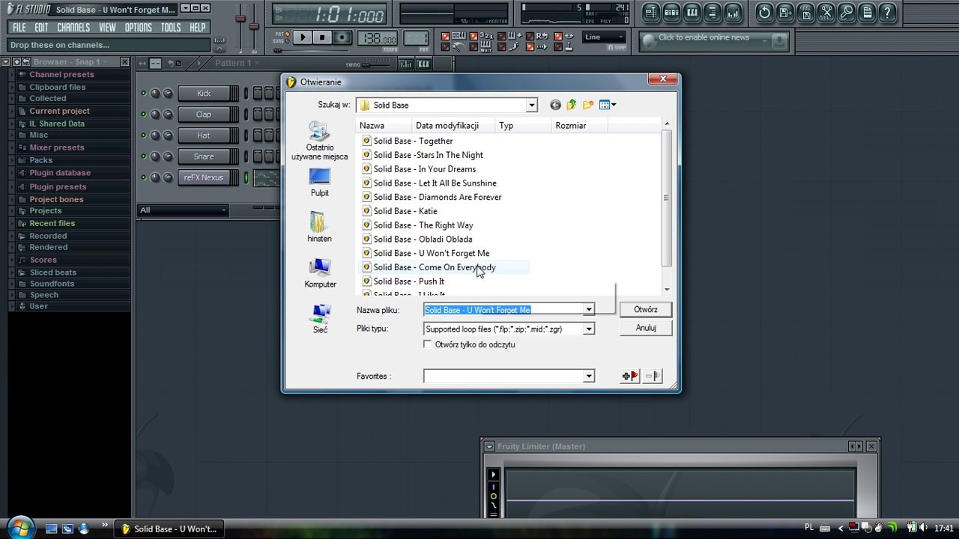The height and width of the screenshot is (539, 959).
Task: Open Sieć network location
Action: click(x=320, y=319)
